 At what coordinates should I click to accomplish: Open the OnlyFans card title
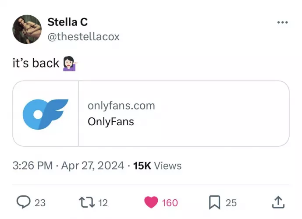pos(111,121)
